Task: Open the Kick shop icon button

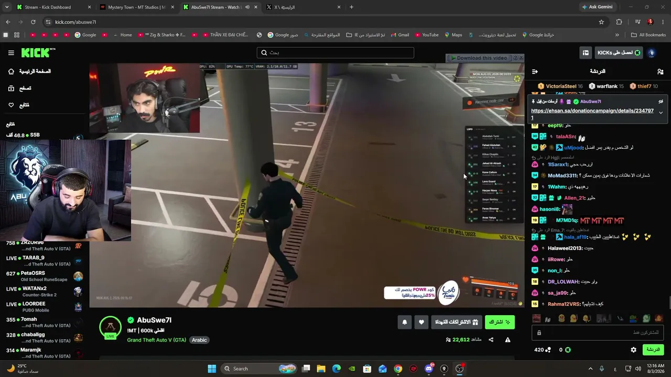Action: tap(586, 53)
